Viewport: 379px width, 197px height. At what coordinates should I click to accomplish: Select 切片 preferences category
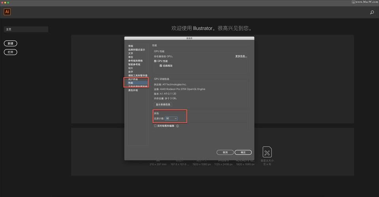pyautogui.click(x=130, y=68)
